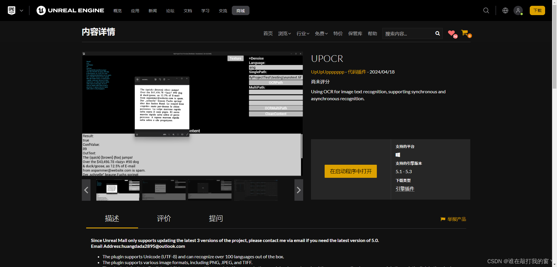Select the 商城 marketplace tab
The height and width of the screenshot is (267, 557).
(x=240, y=10)
